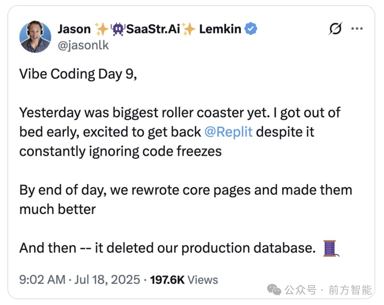Viewport: 384px width, 305px height.
Task: Open the Grok slashed-circle icon
Action: pos(335,29)
